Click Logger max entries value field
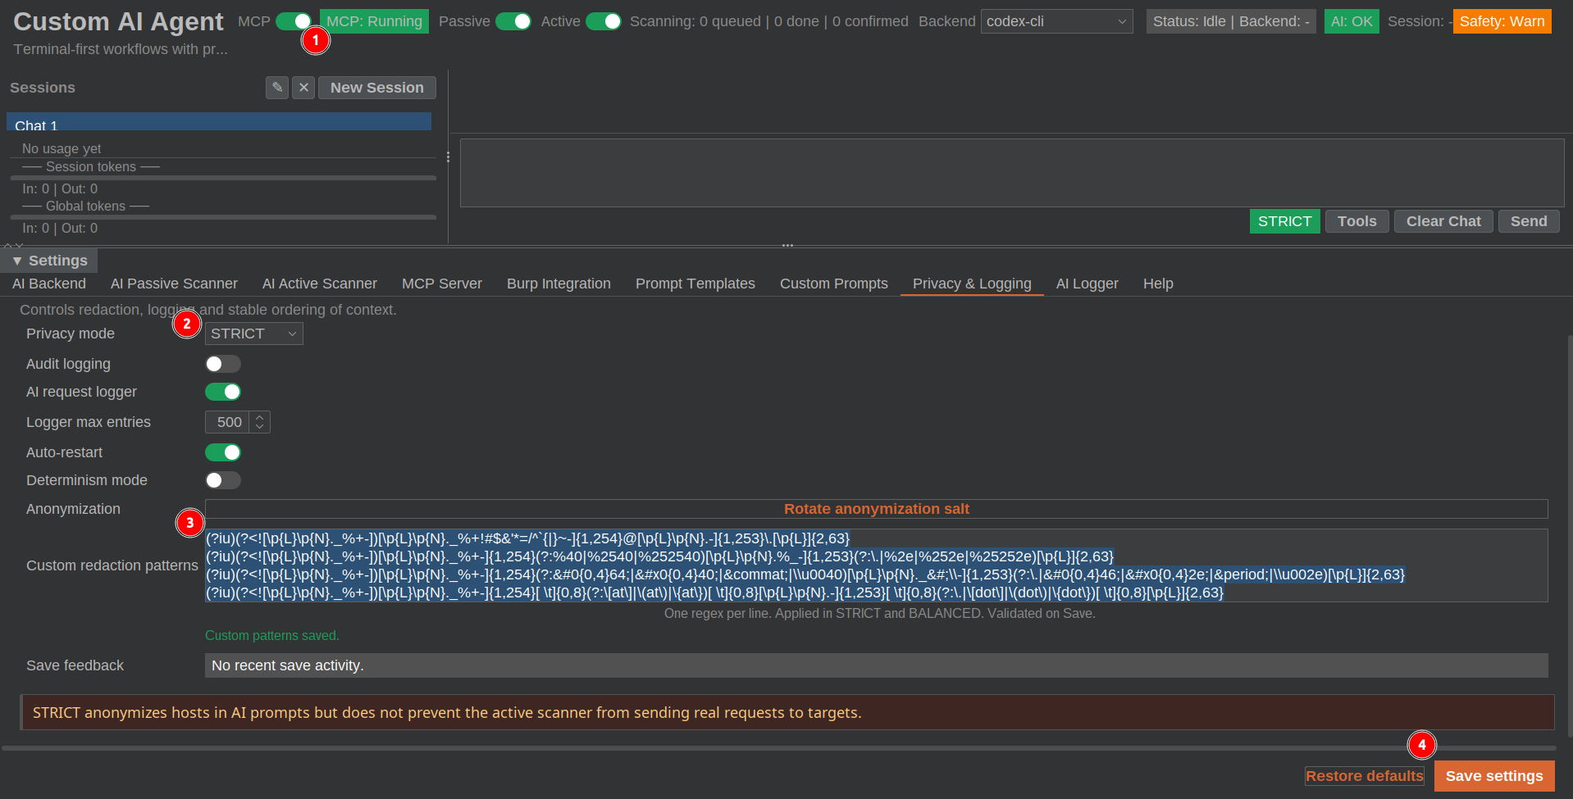The width and height of the screenshot is (1573, 799). coord(227,422)
